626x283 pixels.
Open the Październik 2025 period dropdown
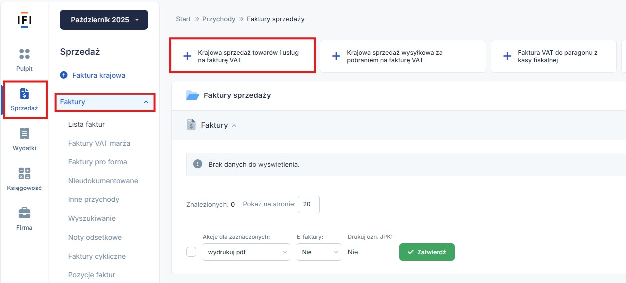[x=104, y=20]
